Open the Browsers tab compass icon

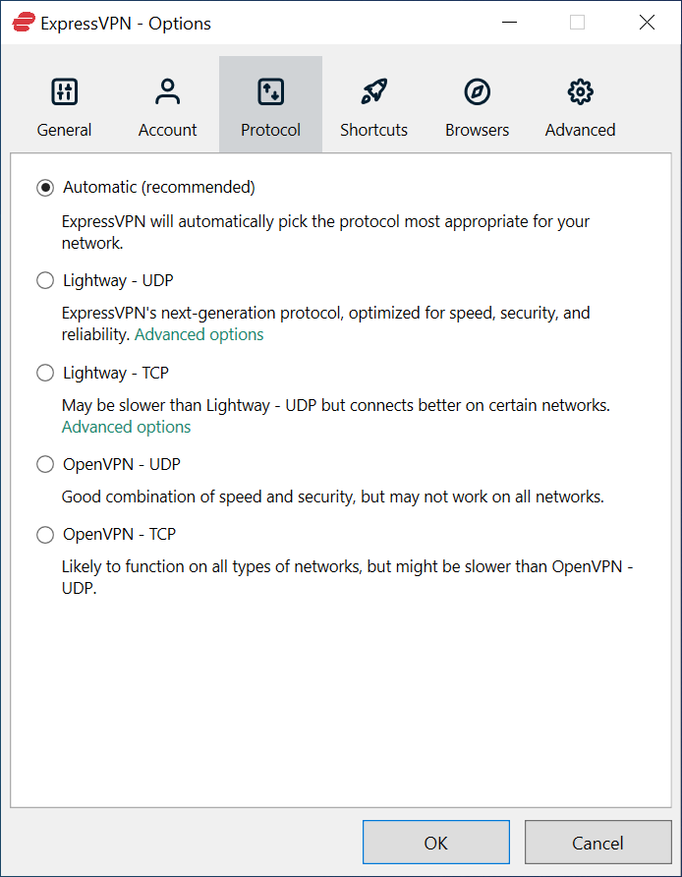(x=477, y=91)
